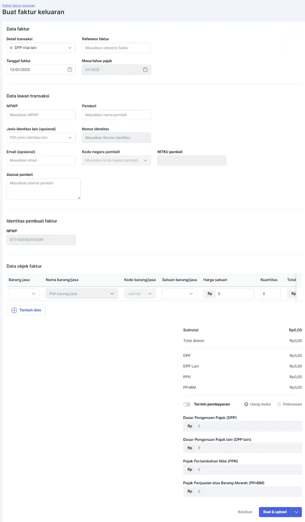
Task: Click the DPP lain amount field
Action: [x=243, y=448]
